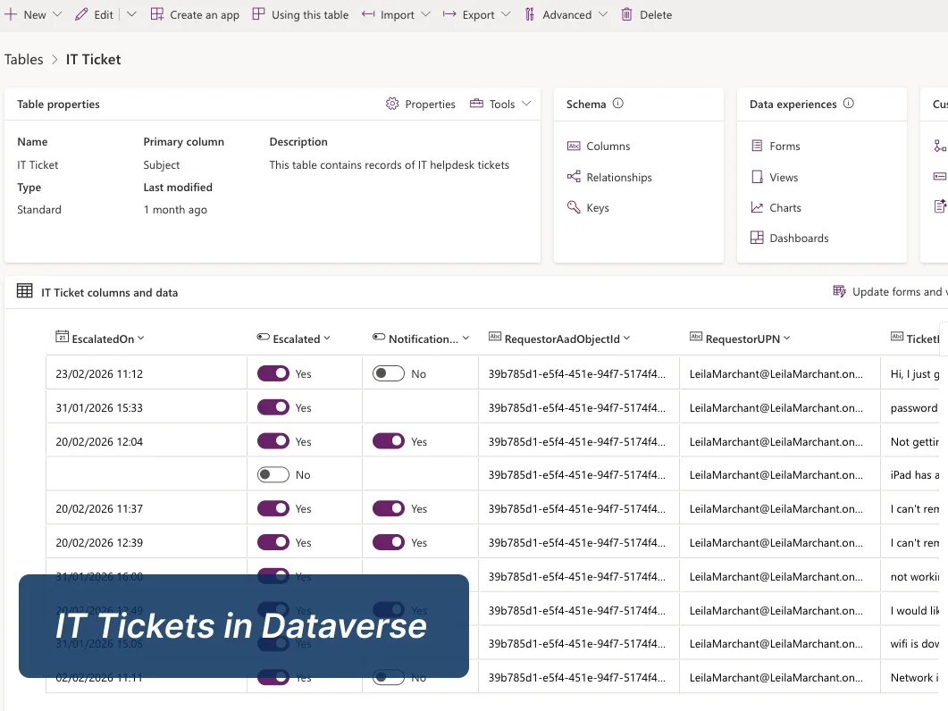948x711 pixels.
Task: Click the New plus icon
Action: pos(11,14)
